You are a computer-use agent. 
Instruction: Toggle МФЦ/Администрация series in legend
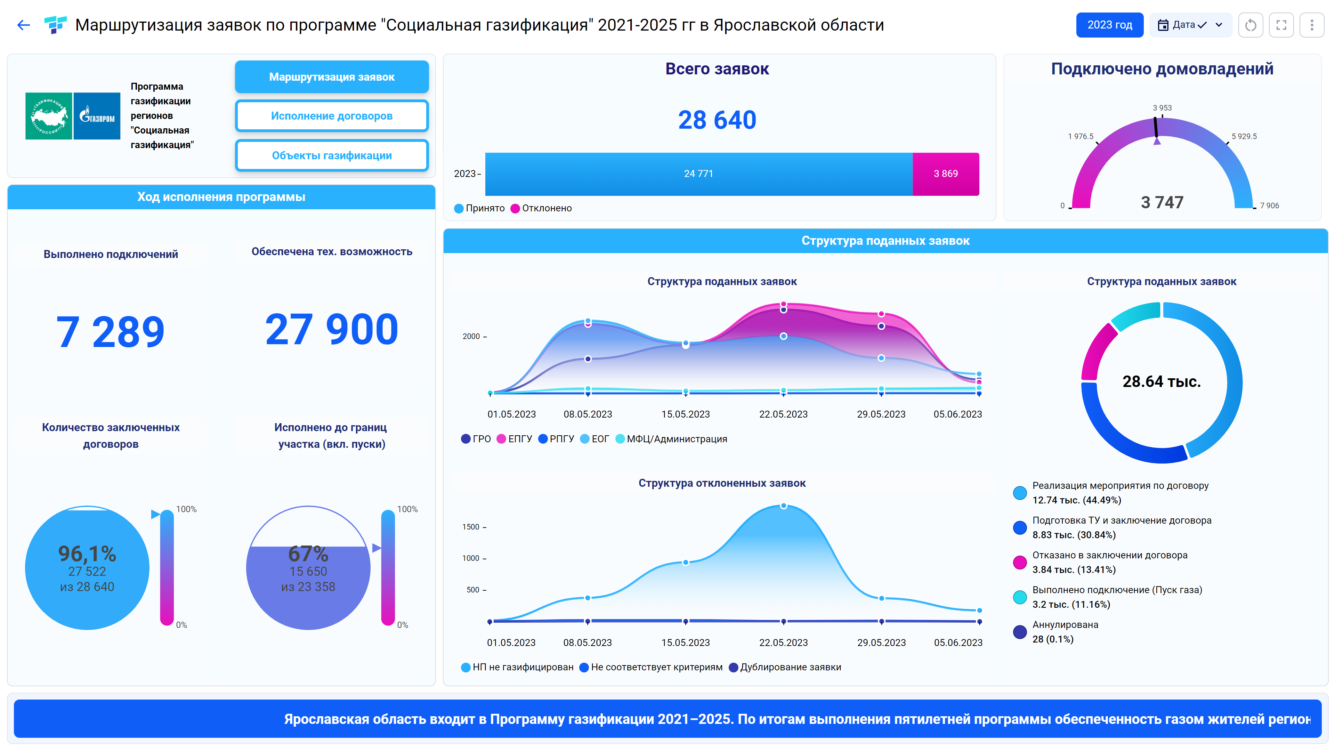coord(671,439)
